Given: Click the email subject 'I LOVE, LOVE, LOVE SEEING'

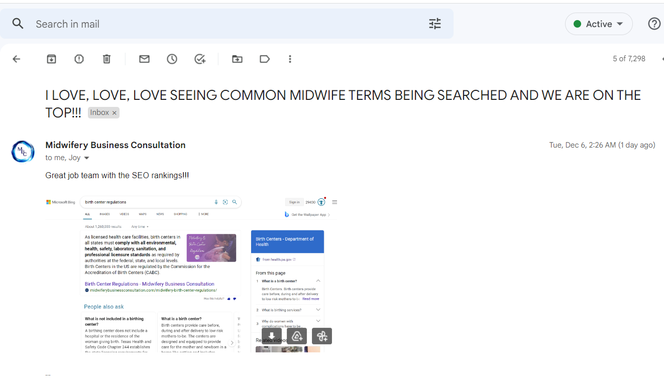Looking at the screenshot, I should pos(343,103).
